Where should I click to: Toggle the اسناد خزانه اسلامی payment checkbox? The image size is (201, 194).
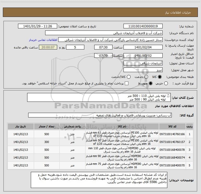127,83
